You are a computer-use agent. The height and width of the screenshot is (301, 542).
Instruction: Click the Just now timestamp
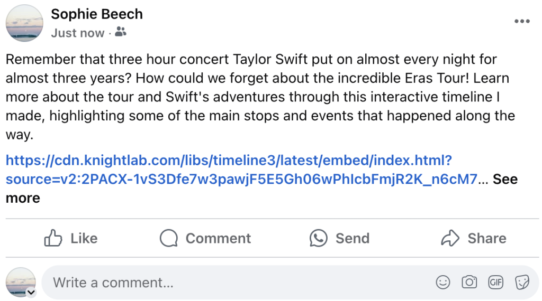77,33
